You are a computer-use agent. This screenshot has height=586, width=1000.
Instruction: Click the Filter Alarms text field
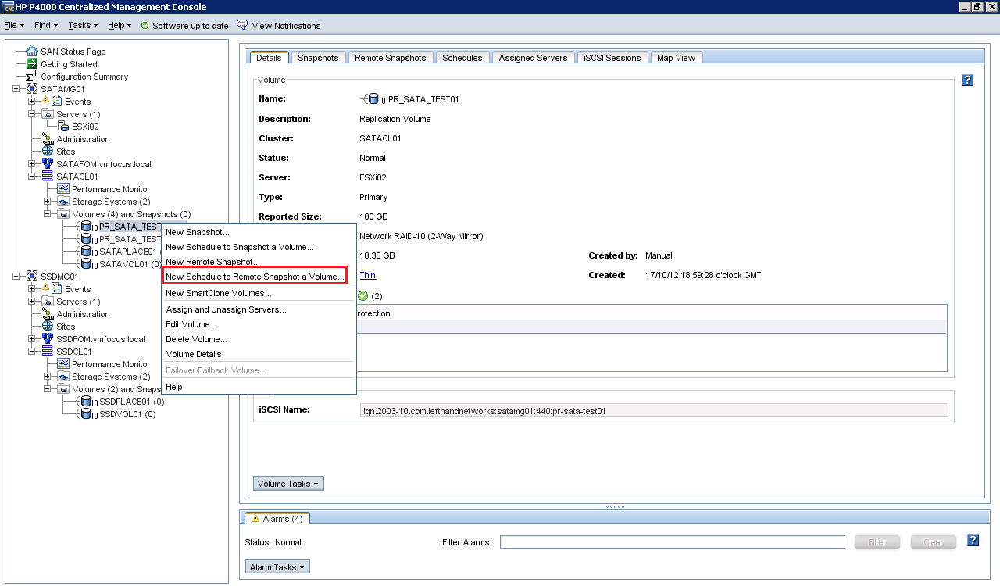pyautogui.click(x=672, y=542)
